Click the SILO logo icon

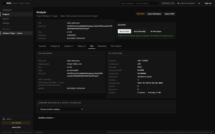point(4,3)
